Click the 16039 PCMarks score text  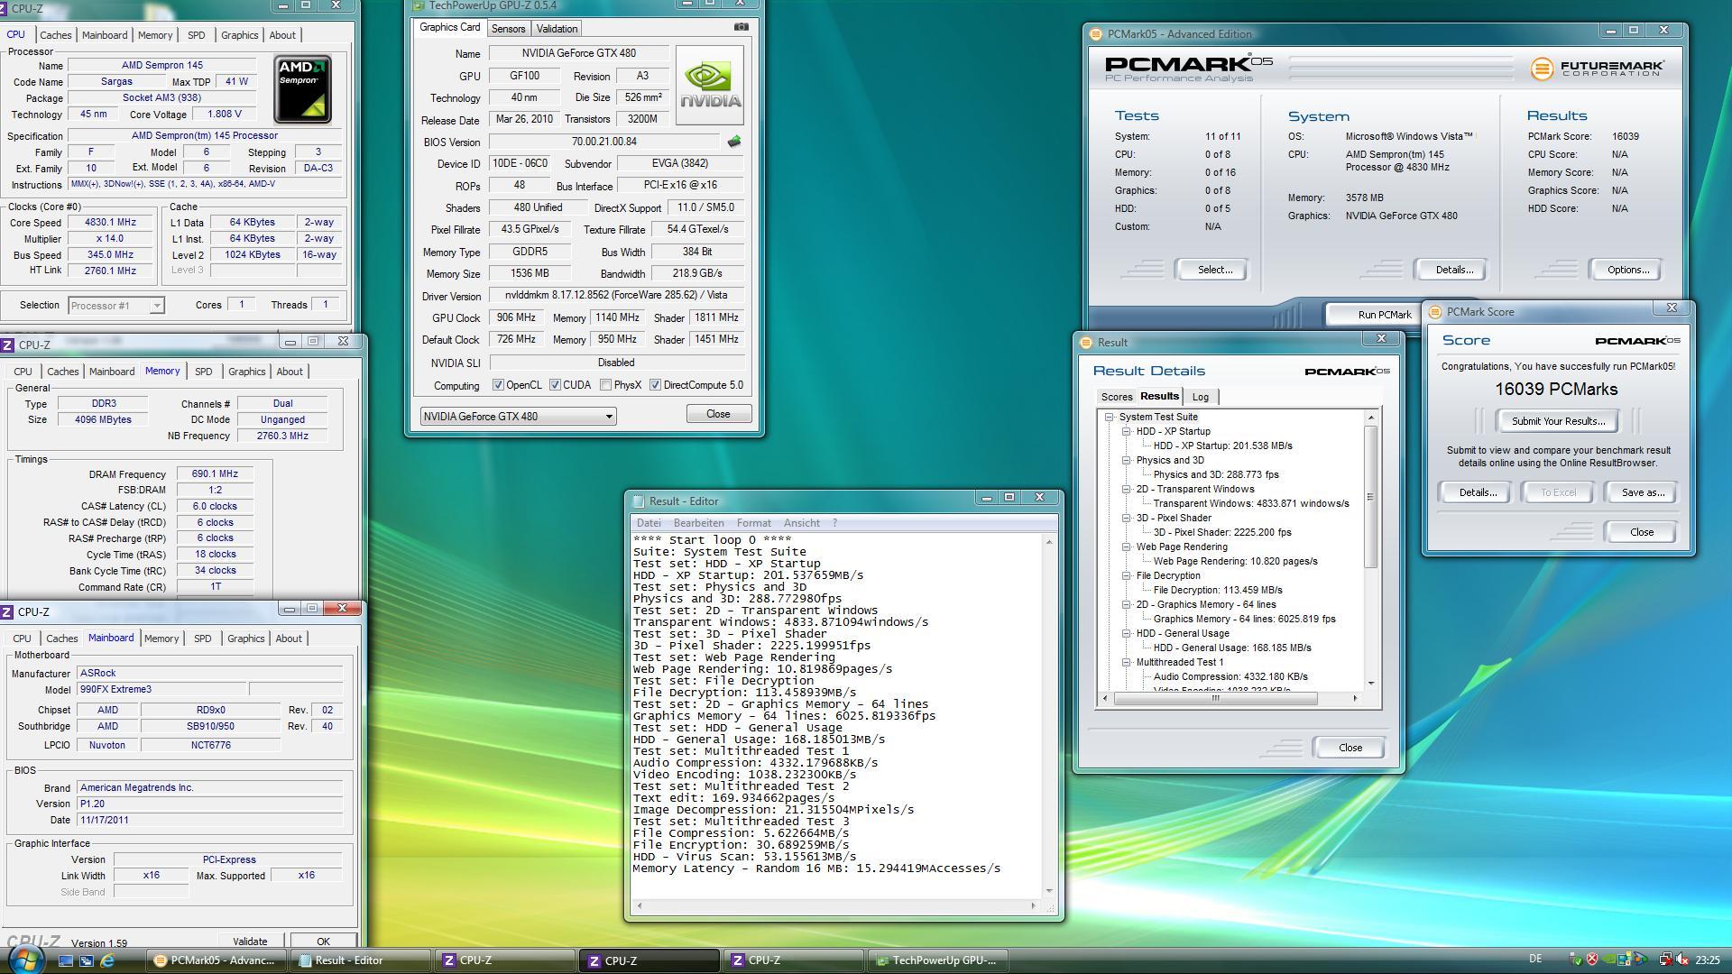(x=1556, y=390)
